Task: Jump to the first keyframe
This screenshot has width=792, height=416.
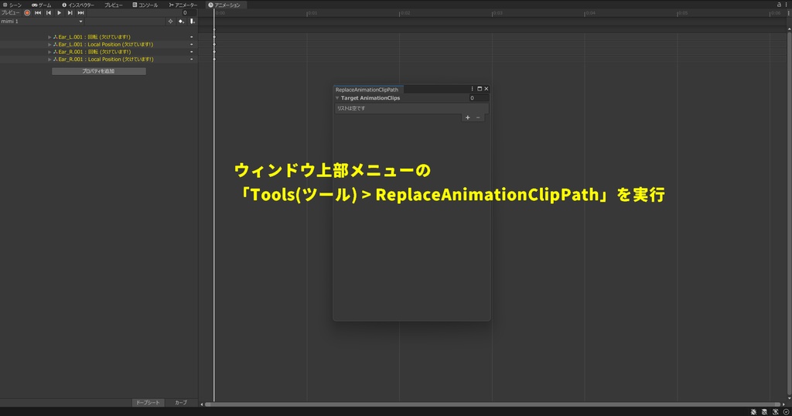Action: point(38,12)
